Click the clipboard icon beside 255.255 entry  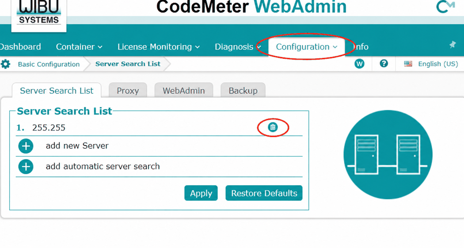pyautogui.click(x=273, y=127)
